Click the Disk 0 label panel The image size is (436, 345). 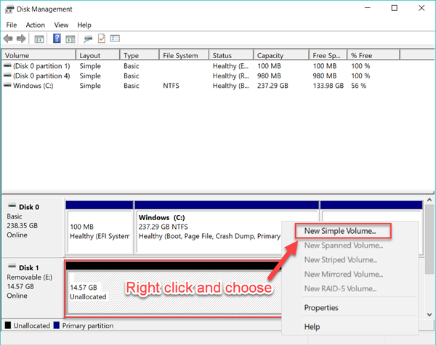coord(33,222)
